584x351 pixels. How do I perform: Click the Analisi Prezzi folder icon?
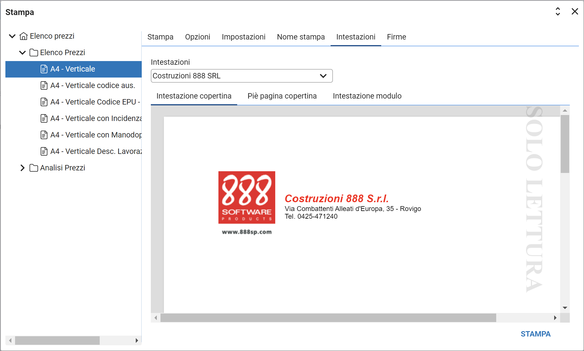34,168
